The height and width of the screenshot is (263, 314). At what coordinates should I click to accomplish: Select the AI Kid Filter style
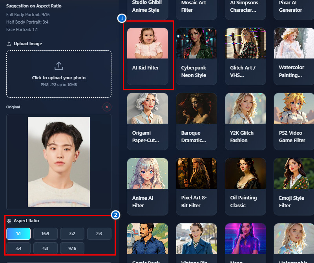[148, 56]
